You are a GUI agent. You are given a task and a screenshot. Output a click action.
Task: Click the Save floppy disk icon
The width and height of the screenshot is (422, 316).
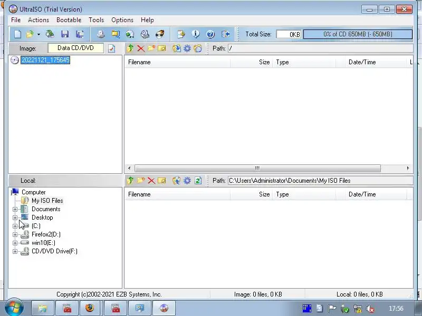pyautogui.click(x=65, y=34)
